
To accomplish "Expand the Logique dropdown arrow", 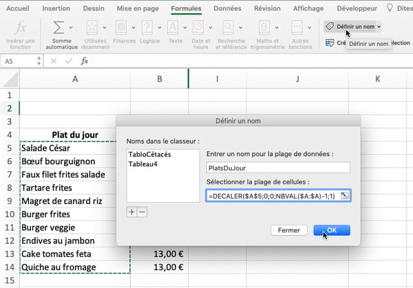I will 160,27.
